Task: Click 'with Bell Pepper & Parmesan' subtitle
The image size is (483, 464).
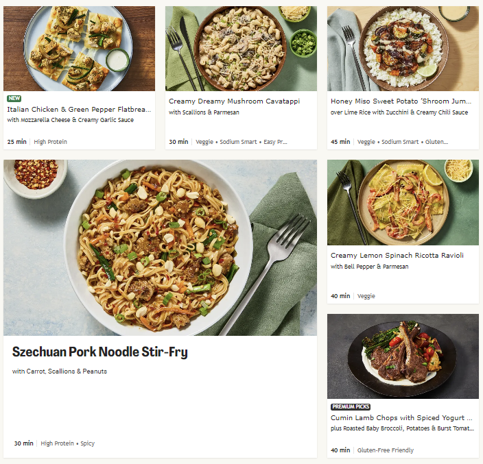Action: 369,267
